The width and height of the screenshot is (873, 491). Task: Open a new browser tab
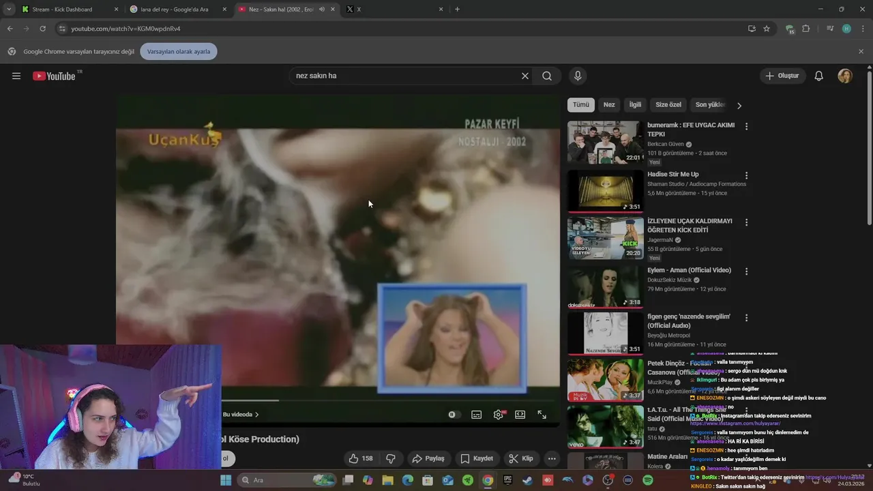point(457,9)
